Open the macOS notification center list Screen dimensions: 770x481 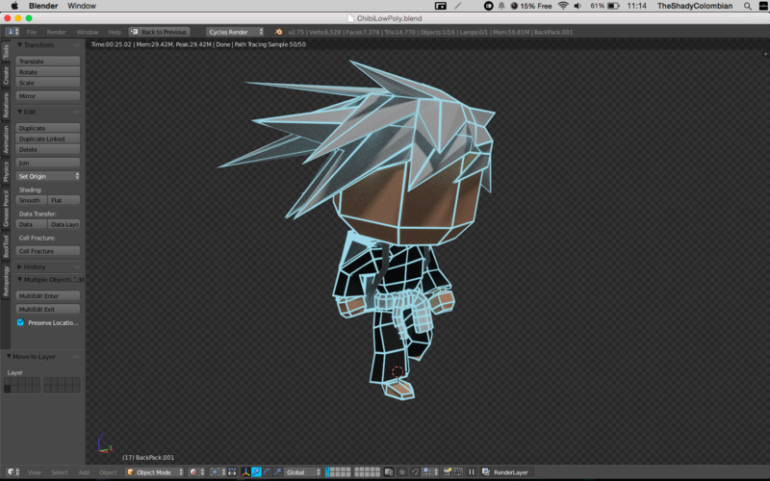coord(762,6)
